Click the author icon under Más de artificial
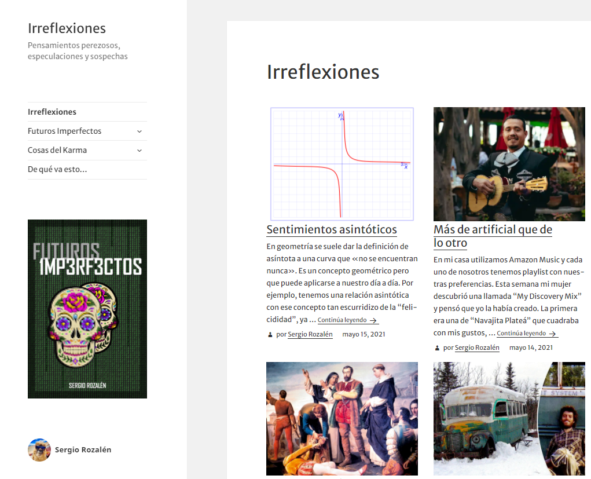The image size is (591, 479). tap(437, 348)
